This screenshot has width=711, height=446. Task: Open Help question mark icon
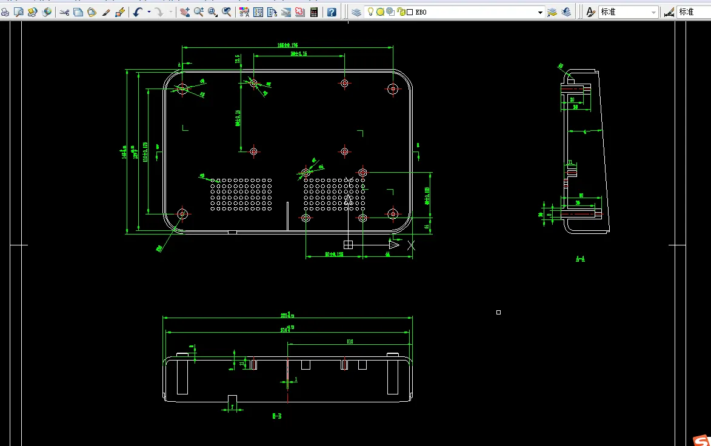pyautogui.click(x=332, y=12)
